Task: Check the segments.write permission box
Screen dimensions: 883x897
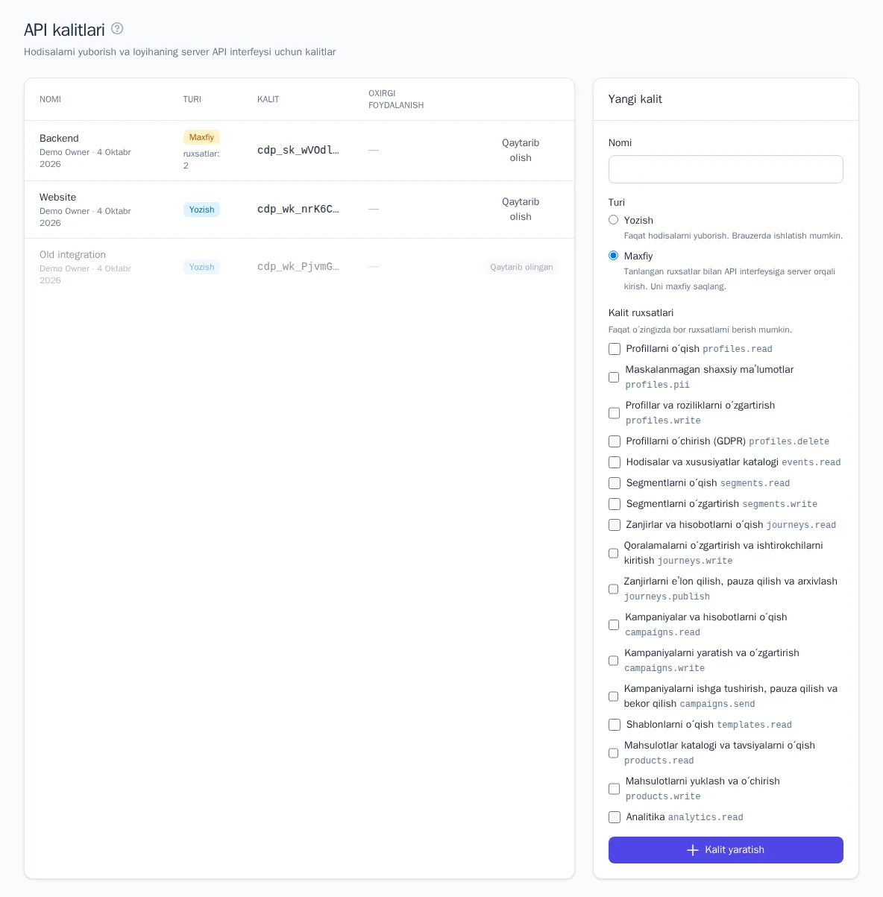Action: [x=615, y=504]
